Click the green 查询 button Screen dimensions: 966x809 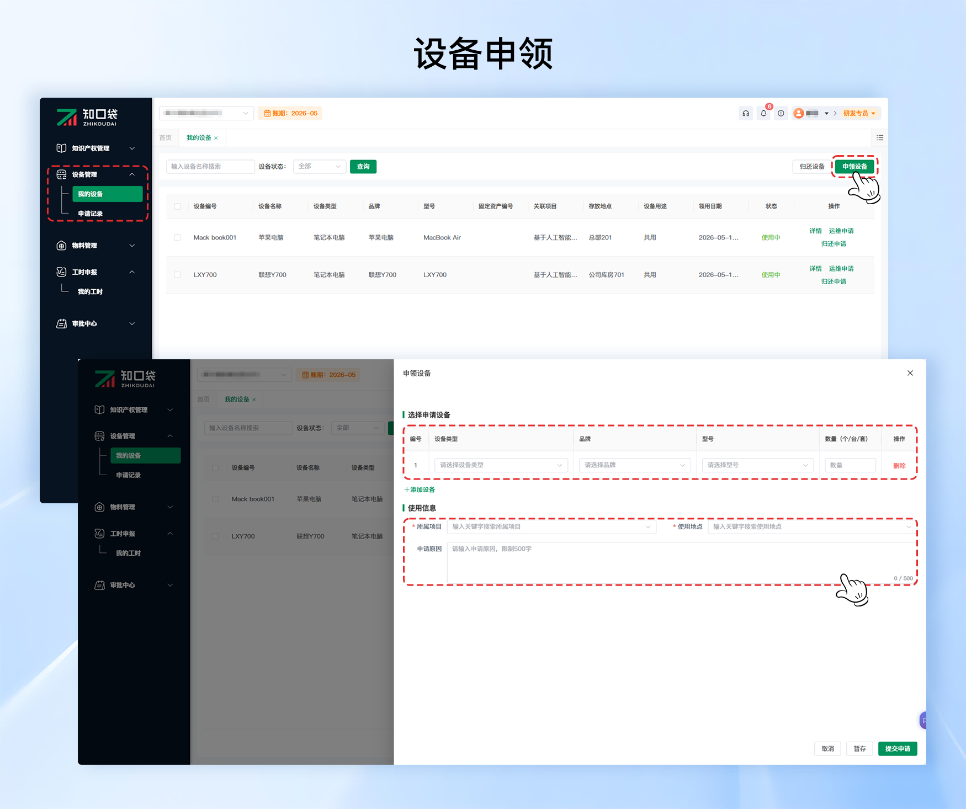(x=363, y=167)
